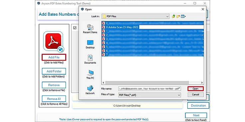Screen dimensions: 245x122
Task: Select the 0-Adobe Scan 23-May-2023 file
Action: (x=122, y=27)
